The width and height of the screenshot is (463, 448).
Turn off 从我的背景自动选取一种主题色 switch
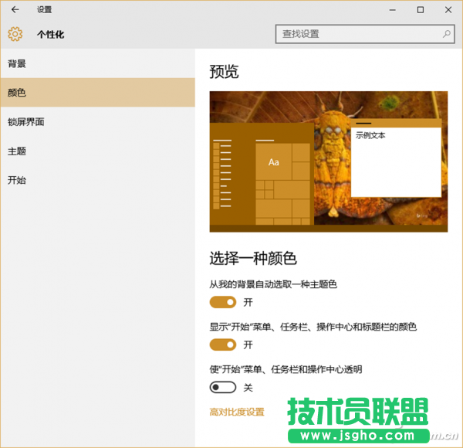pos(223,302)
